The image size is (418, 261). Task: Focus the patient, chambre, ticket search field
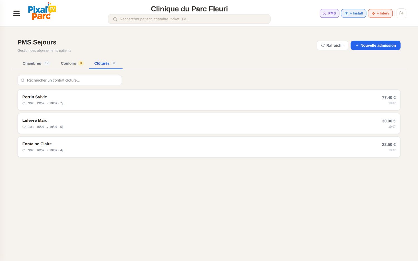(189, 19)
